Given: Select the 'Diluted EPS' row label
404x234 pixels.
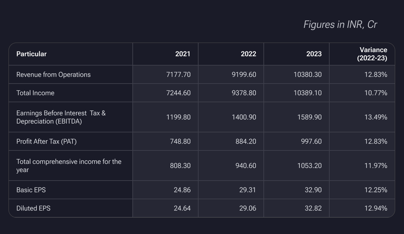Looking at the screenshot, I should click(x=33, y=208).
